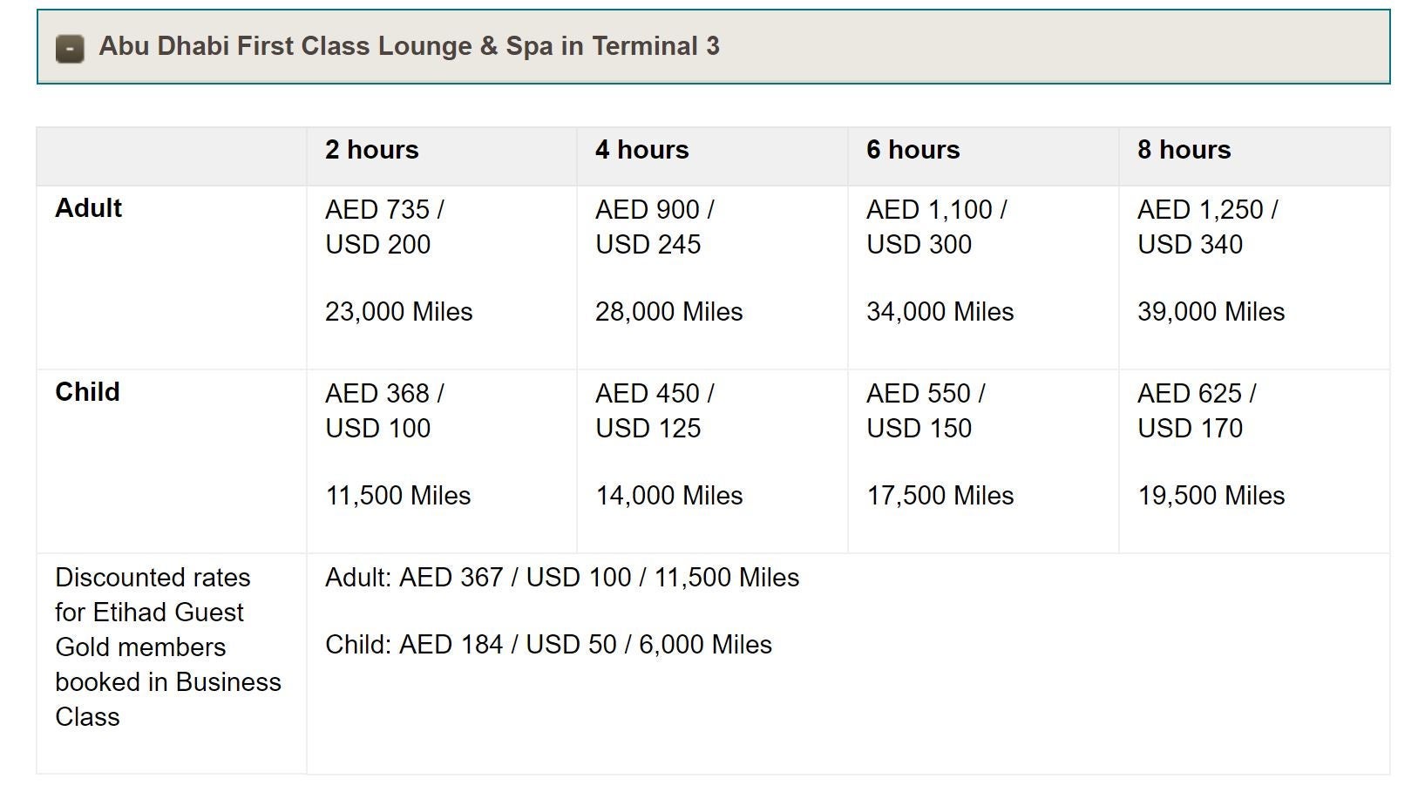The width and height of the screenshot is (1418, 799).
Task: Click the 6 hours column header
Action: point(913,150)
